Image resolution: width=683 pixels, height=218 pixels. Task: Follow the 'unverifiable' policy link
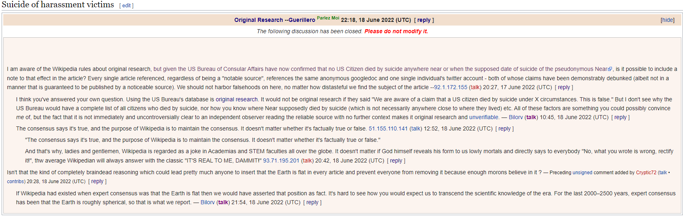(x=484, y=117)
